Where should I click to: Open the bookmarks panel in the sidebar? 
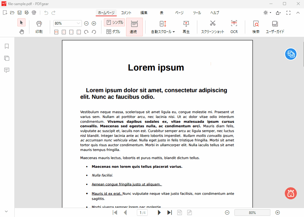[x=7, y=46]
